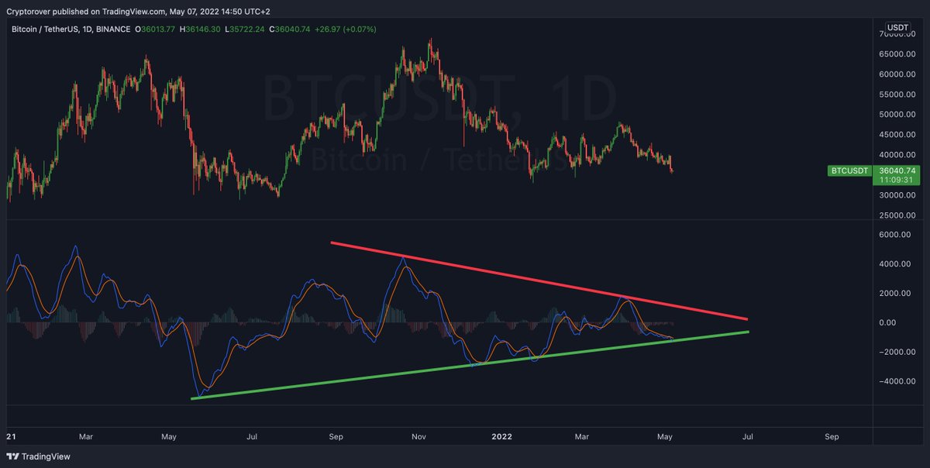Click the Sep time axis label before Nov
This screenshot has width=930, height=468.
[336, 437]
